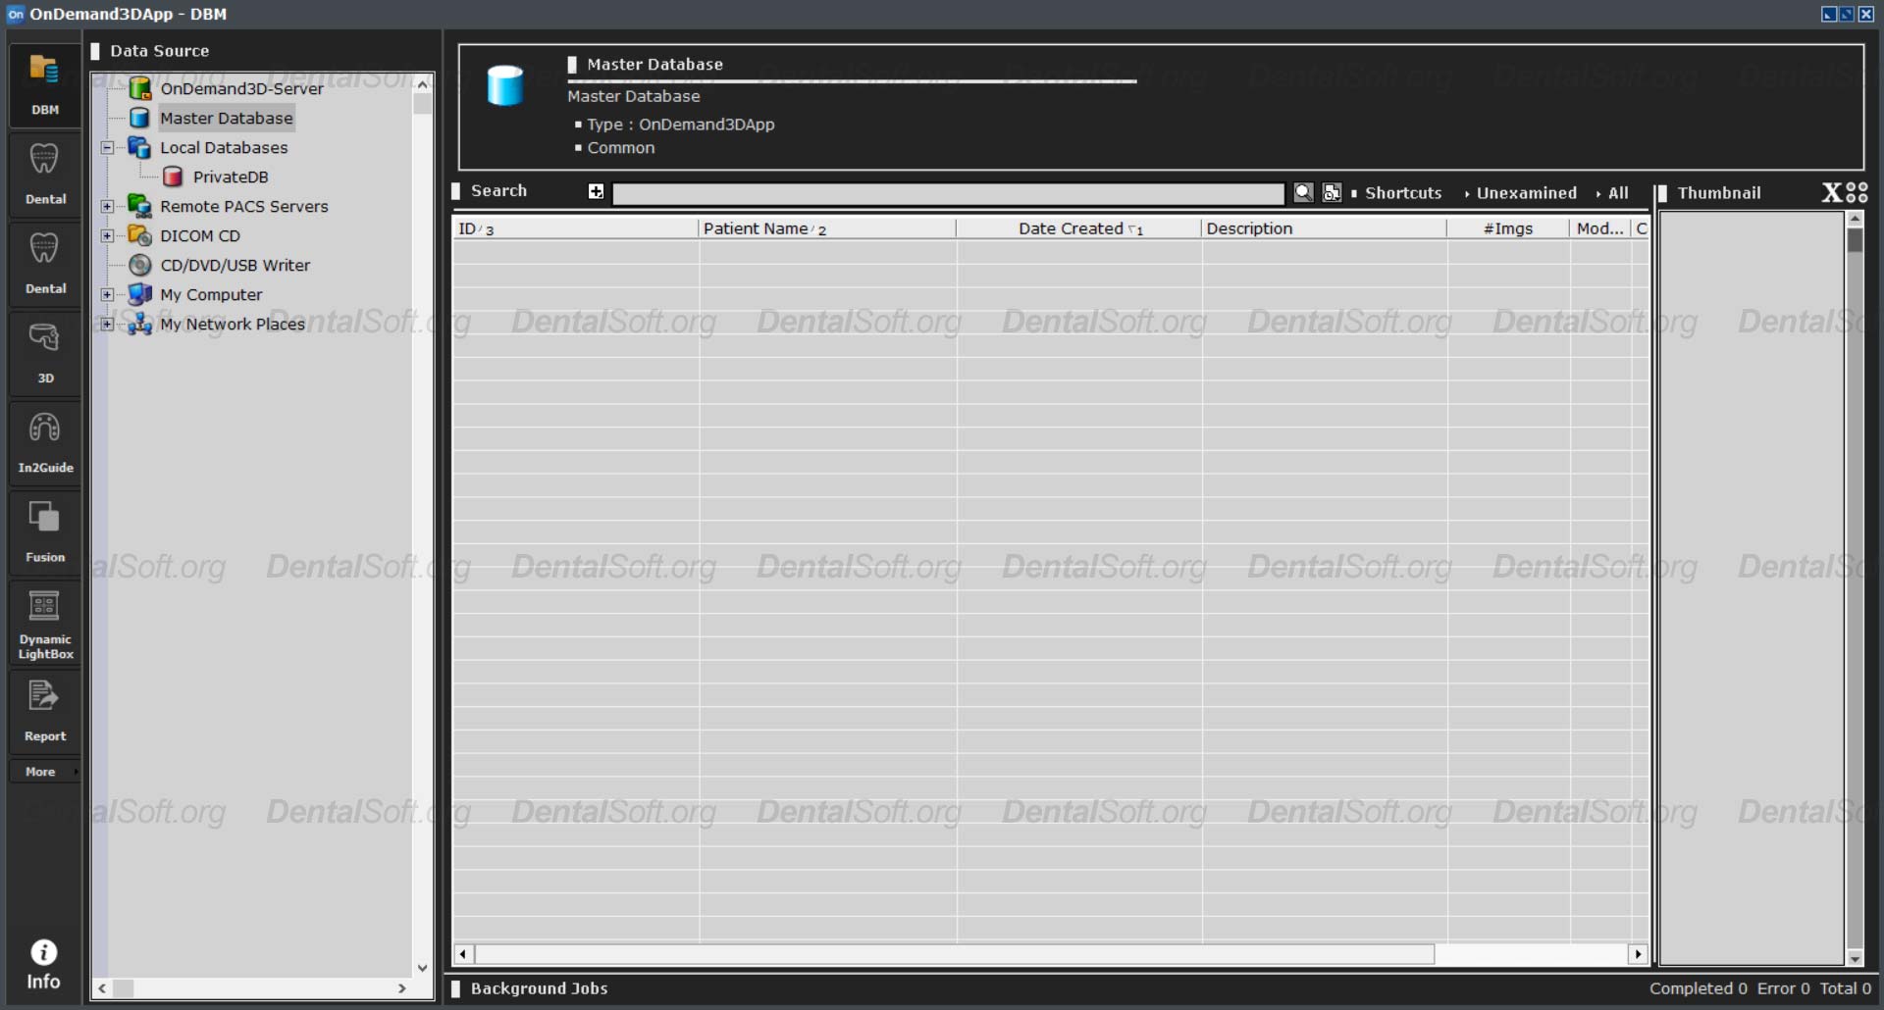Viewport: 1884px width, 1010px height.
Task: Open the More sidebar menu
Action: pyautogui.click(x=40, y=772)
